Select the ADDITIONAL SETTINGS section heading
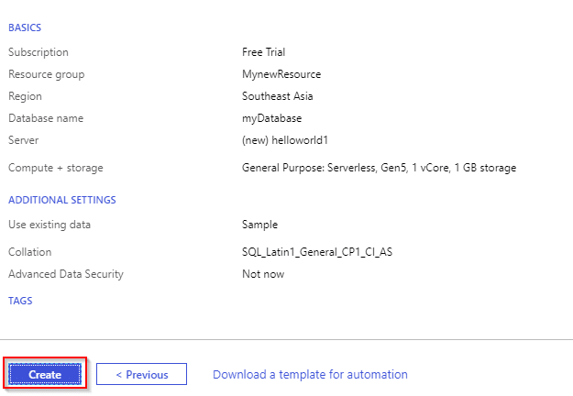This screenshot has width=573, height=396. coord(62,200)
